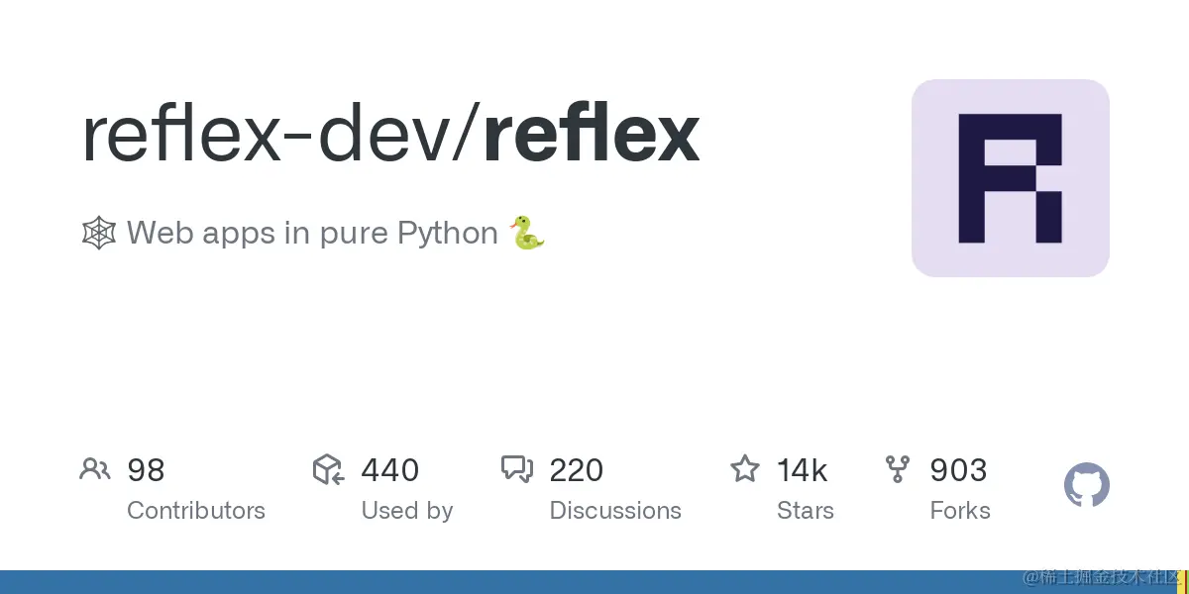The image size is (1189, 594).
Task: Click the Used by package icon
Action: [328, 469]
